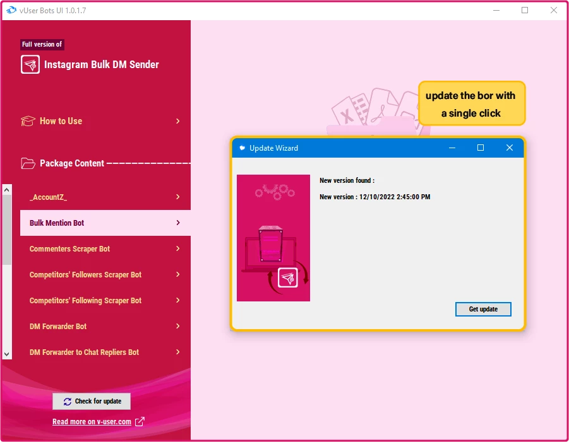The image size is (569, 442).
Task: Expand Competitors' Followers Scraper Bot chevron
Action: pyautogui.click(x=178, y=274)
